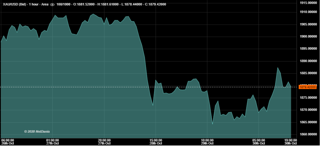Click the 05:00:00 30th Oct time label

(x=258, y=142)
